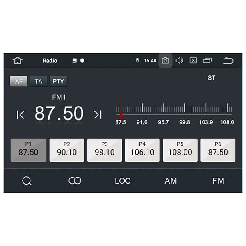Click the frequency dial near 99.8
246x246 pixels.
(184, 109)
